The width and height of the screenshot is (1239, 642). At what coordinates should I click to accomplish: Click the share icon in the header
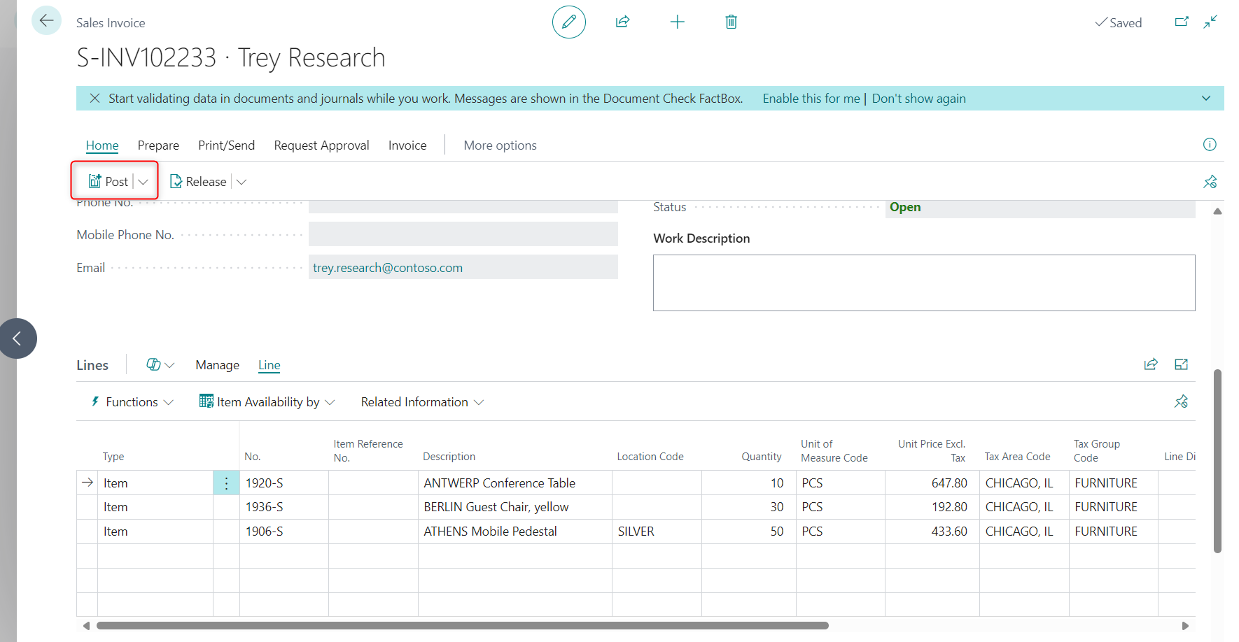pyautogui.click(x=622, y=22)
